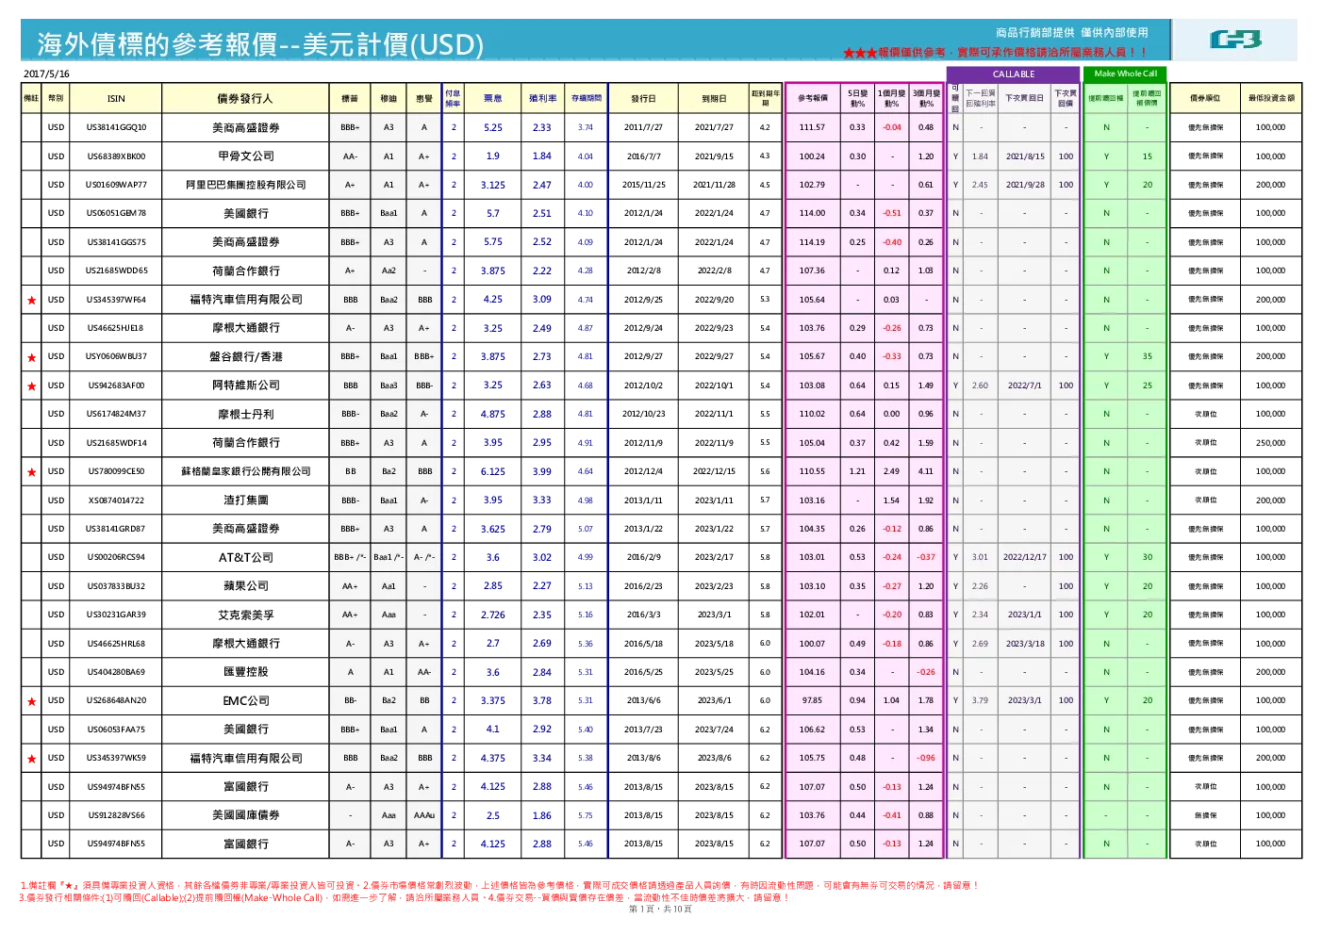The width and height of the screenshot is (1323, 935).
Task: Click ISIN cell US21685WDF14
Action: pos(117,443)
